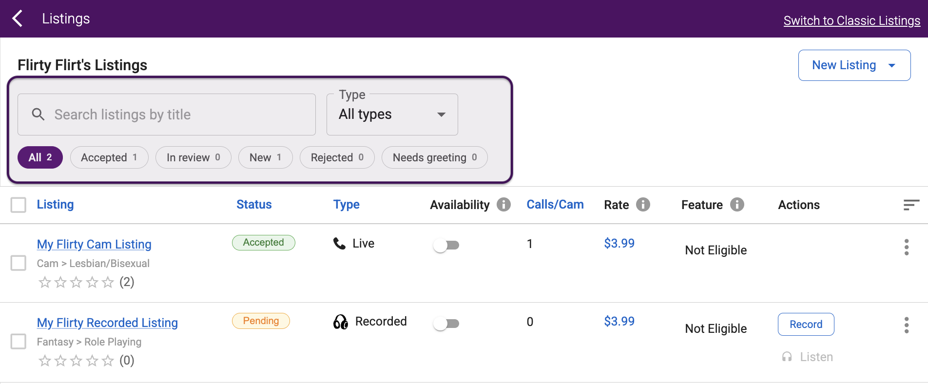Image resolution: width=928 pixels, height=384 pixels.
Task: Click the Listen headphone icon
Action: coord(787,357)
